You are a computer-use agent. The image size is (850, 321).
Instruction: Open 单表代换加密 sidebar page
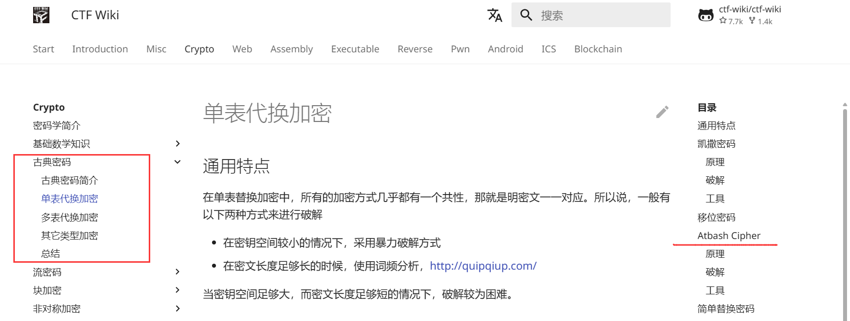pyautogui.click(x=70, y=199)
